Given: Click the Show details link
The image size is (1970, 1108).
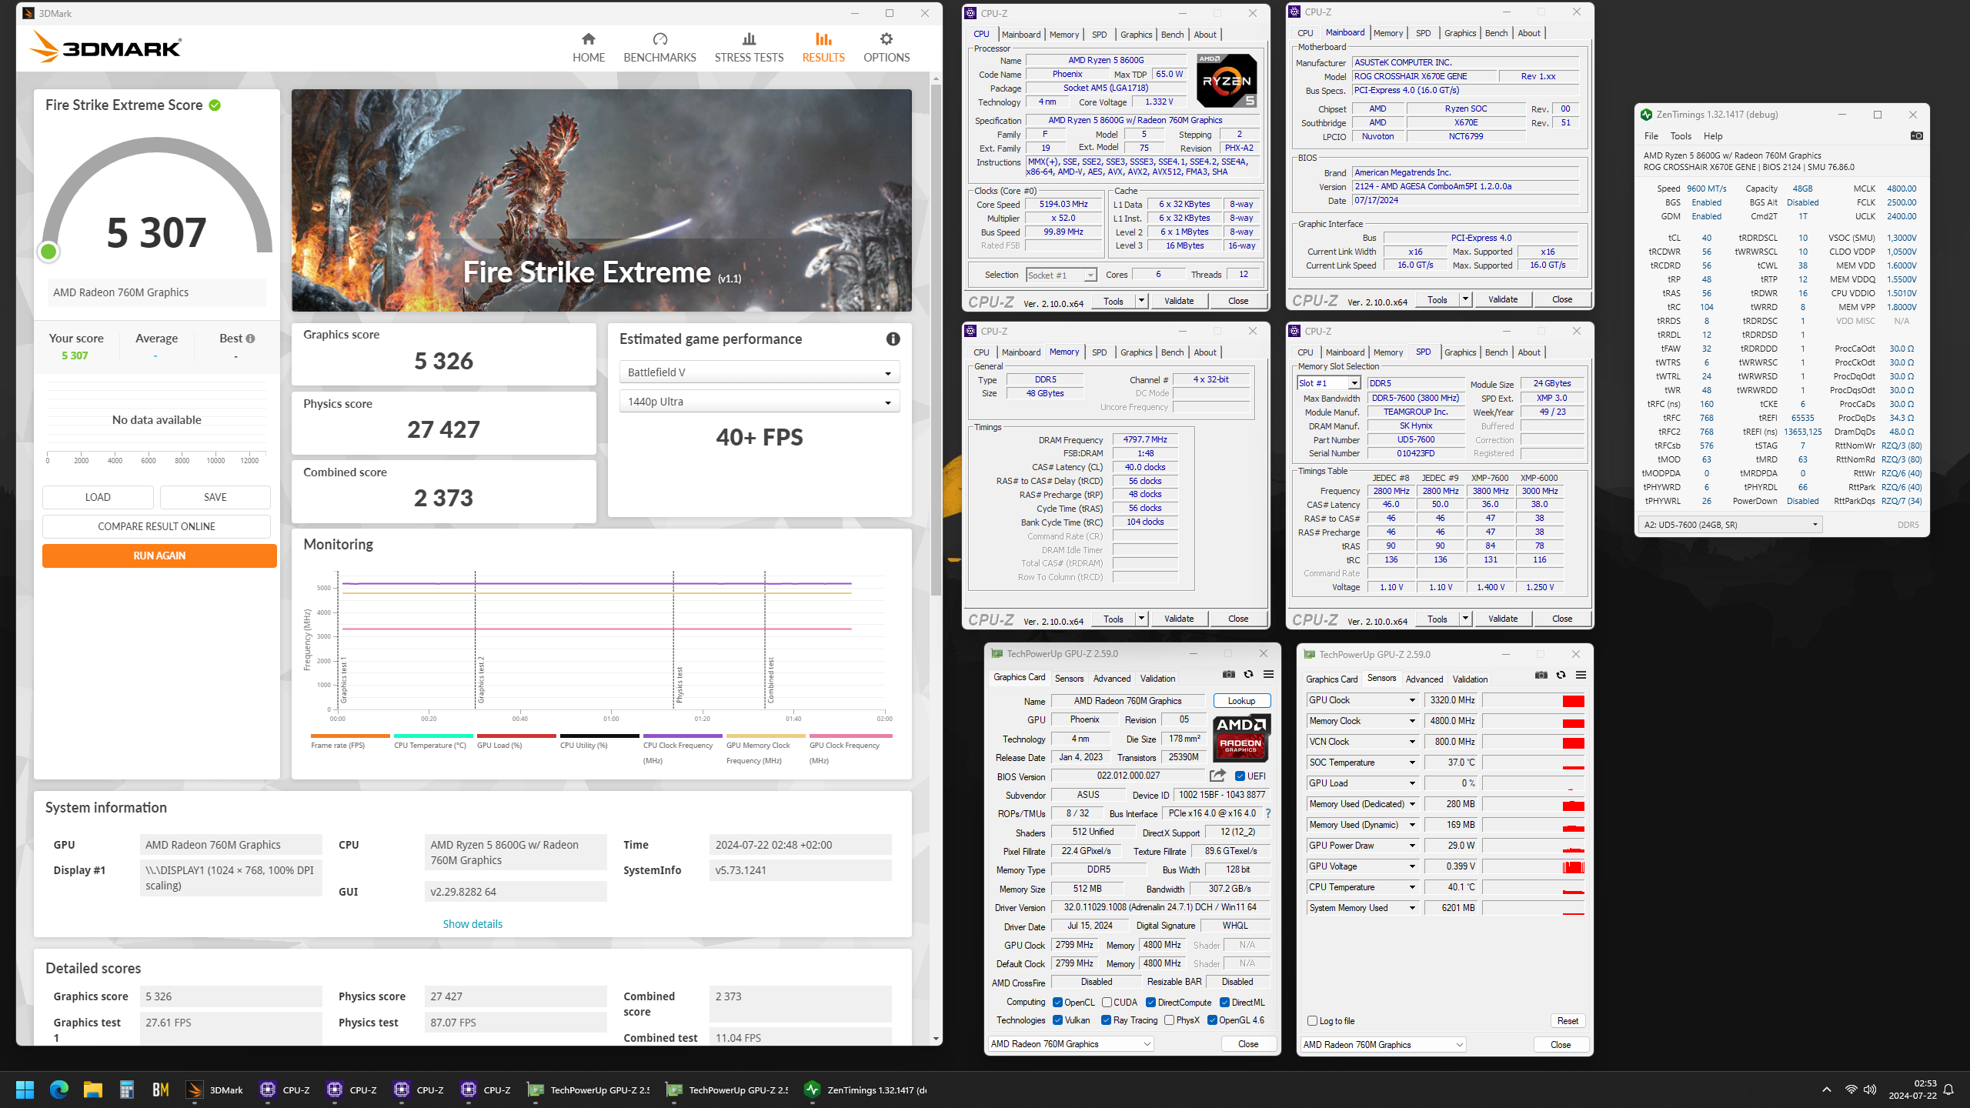Looking at the screenshot, I should coord(472,924).
